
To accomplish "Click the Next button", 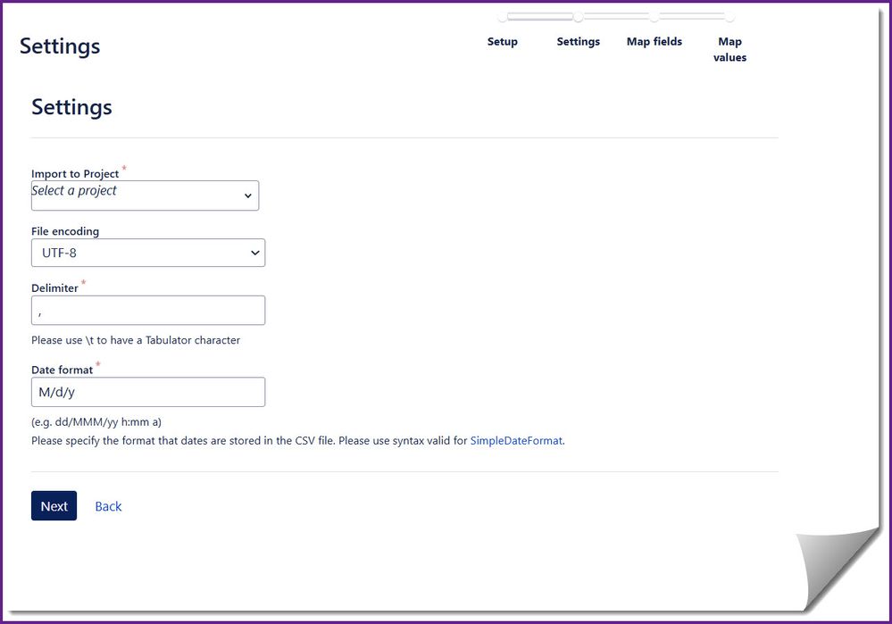I will click(x=54, y=505).
